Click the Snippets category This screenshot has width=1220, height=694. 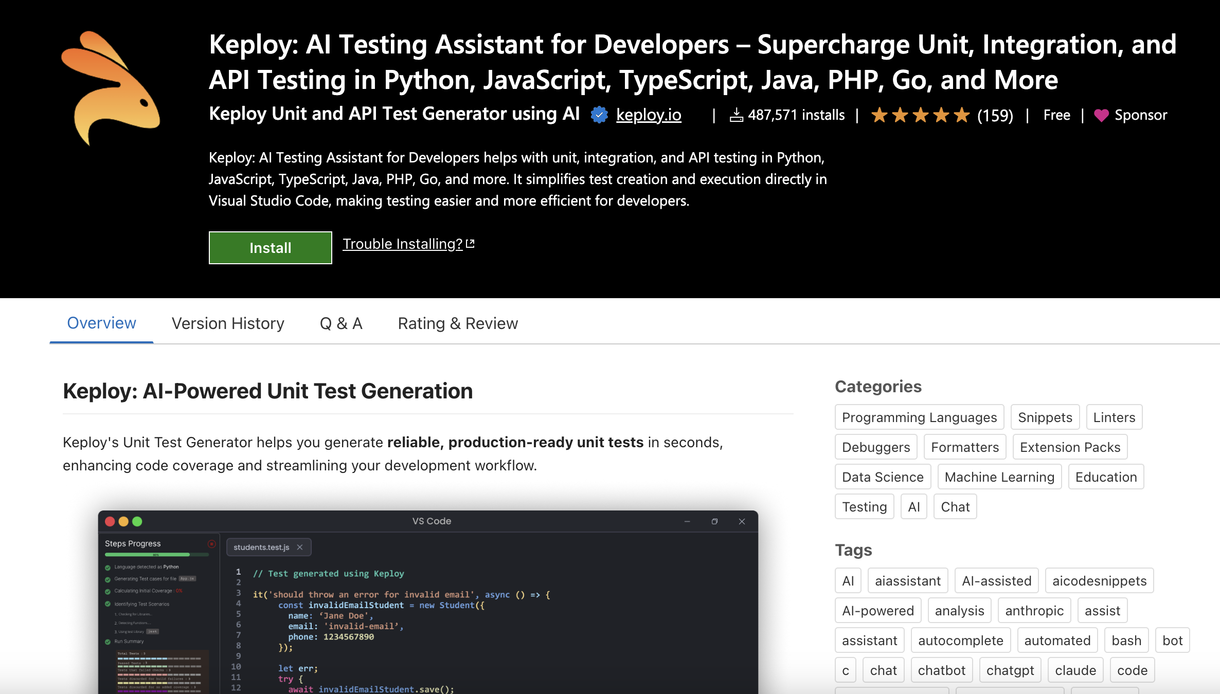point(1045,417)
